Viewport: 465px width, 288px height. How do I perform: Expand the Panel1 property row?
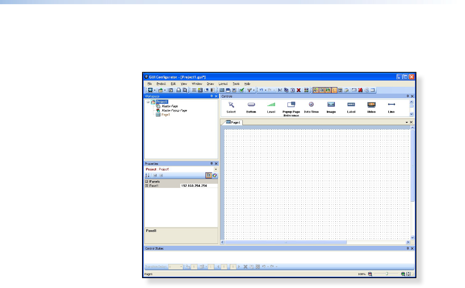(147, 186)
